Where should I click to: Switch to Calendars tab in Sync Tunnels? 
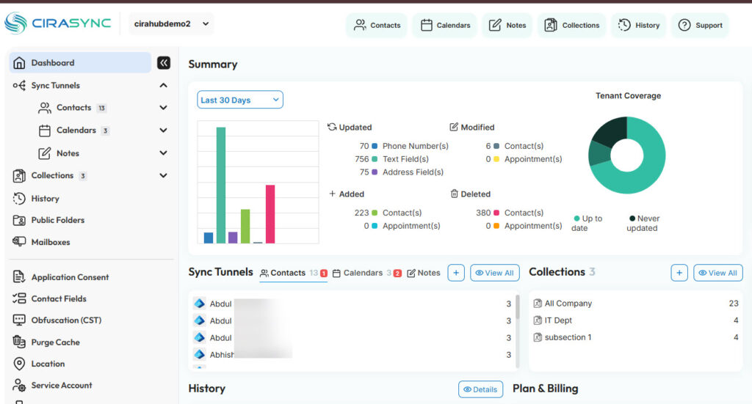[x=367, y=273]
